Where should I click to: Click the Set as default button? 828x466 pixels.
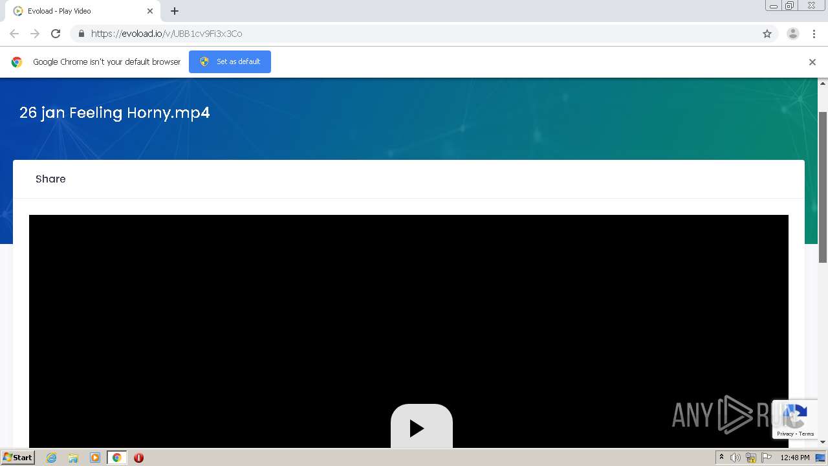coord(230,61)
